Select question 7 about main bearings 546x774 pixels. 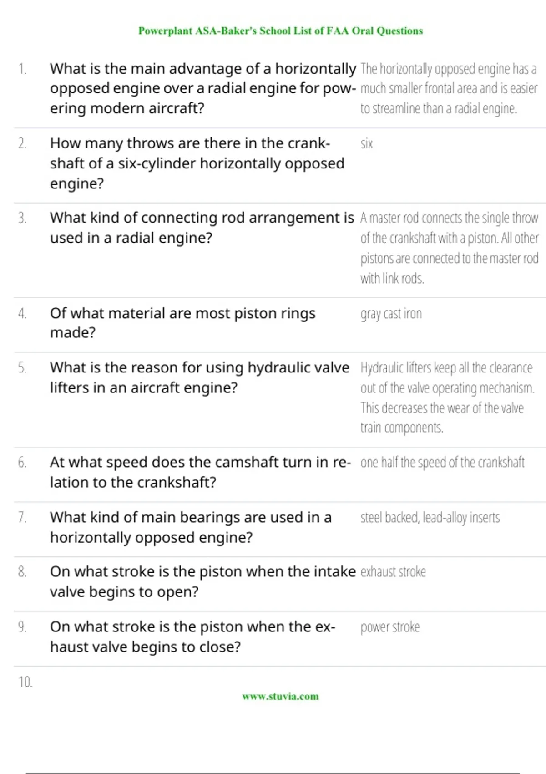[191, 527]
